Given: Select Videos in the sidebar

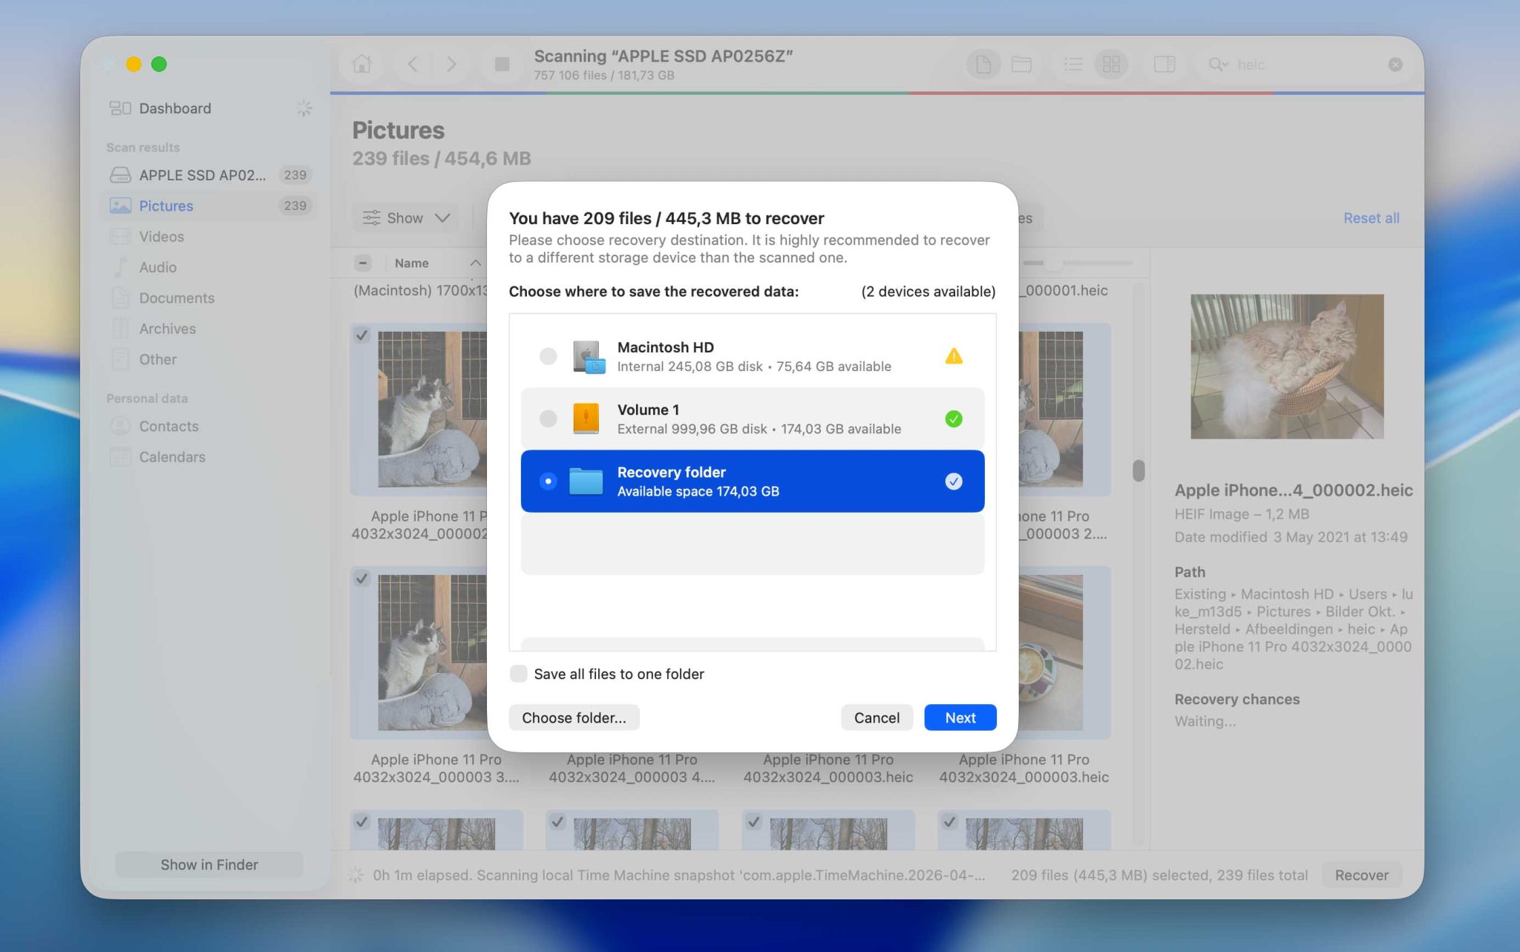Looking at the screenshot, I should click(209, 237).
